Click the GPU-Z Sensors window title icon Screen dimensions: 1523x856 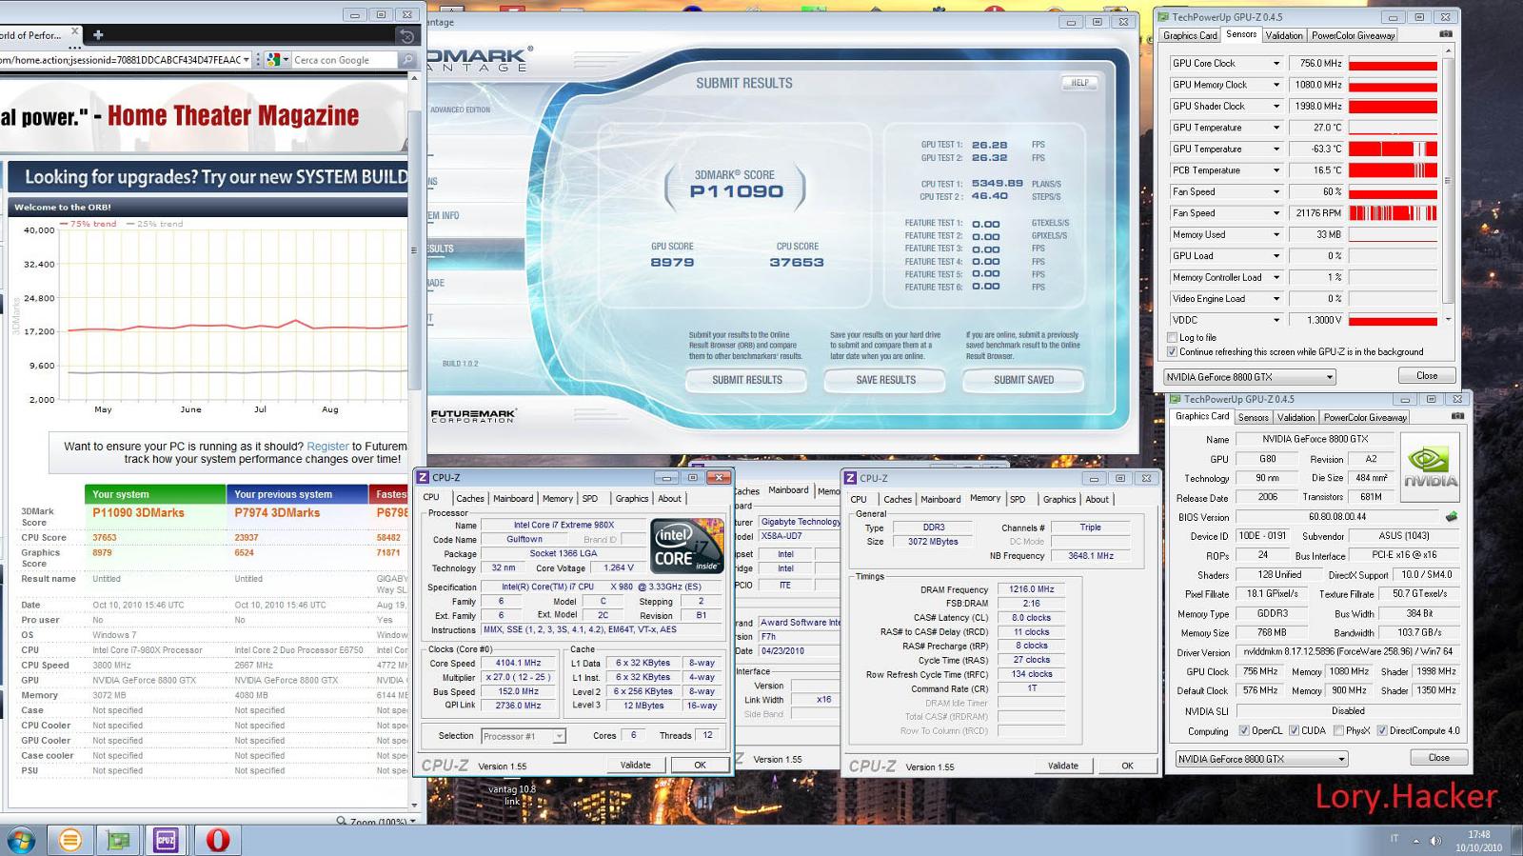click(x=1163, y=17)
